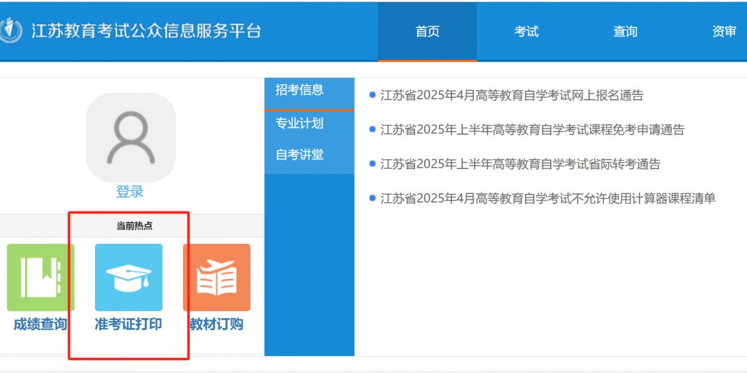Open the 查询 navigation menu
The width and height of the screenshot is (747, 373).
(625, 32)
